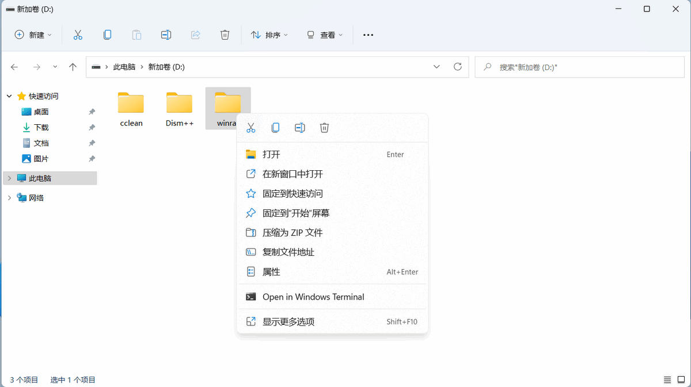This screenshot has width=691, height=387.
Task: Open recent locations dropdown arrow
Action: point(55,67)
